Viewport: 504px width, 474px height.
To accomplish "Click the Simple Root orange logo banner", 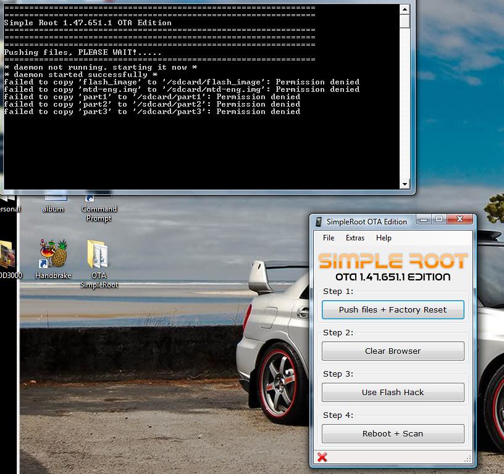I will point(392,261).
